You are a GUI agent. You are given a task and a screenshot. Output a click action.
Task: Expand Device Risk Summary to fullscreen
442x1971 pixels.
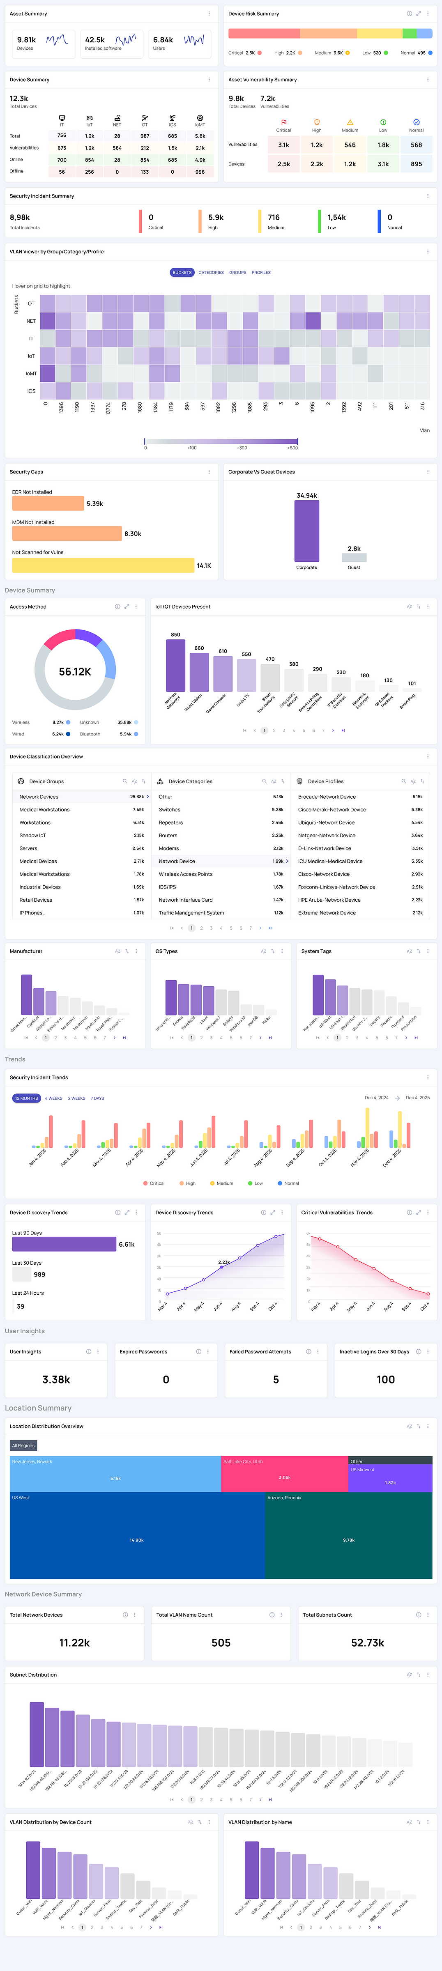pos(418,14)
